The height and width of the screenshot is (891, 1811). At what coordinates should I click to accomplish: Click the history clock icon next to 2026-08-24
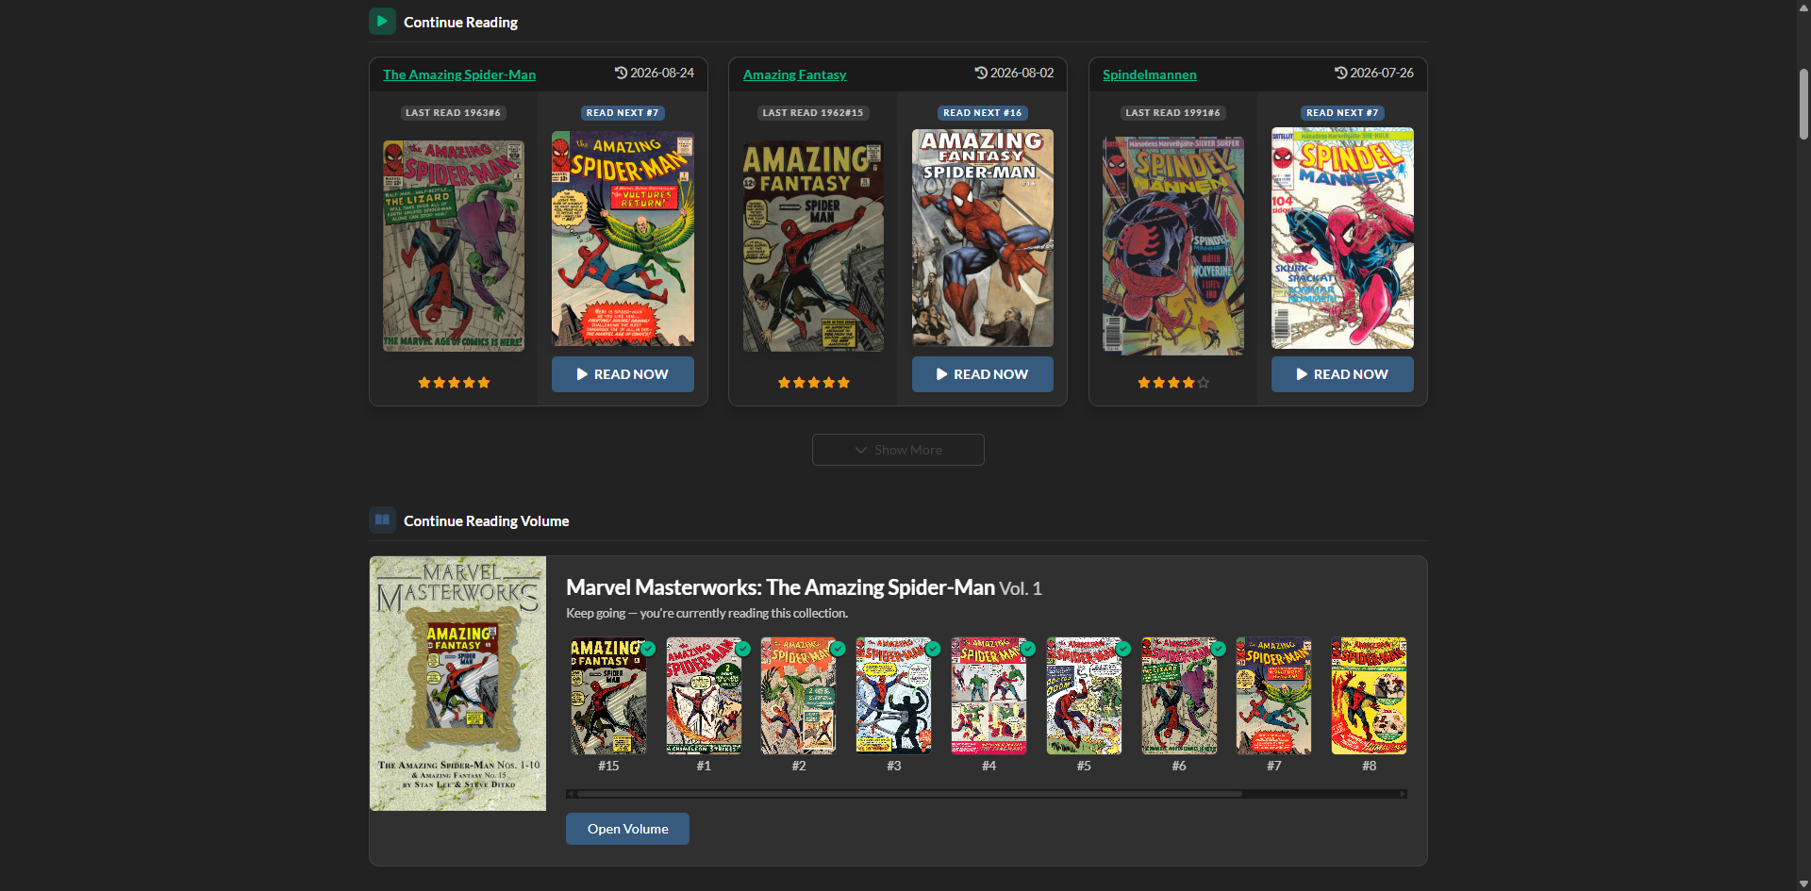coord(621,73)
